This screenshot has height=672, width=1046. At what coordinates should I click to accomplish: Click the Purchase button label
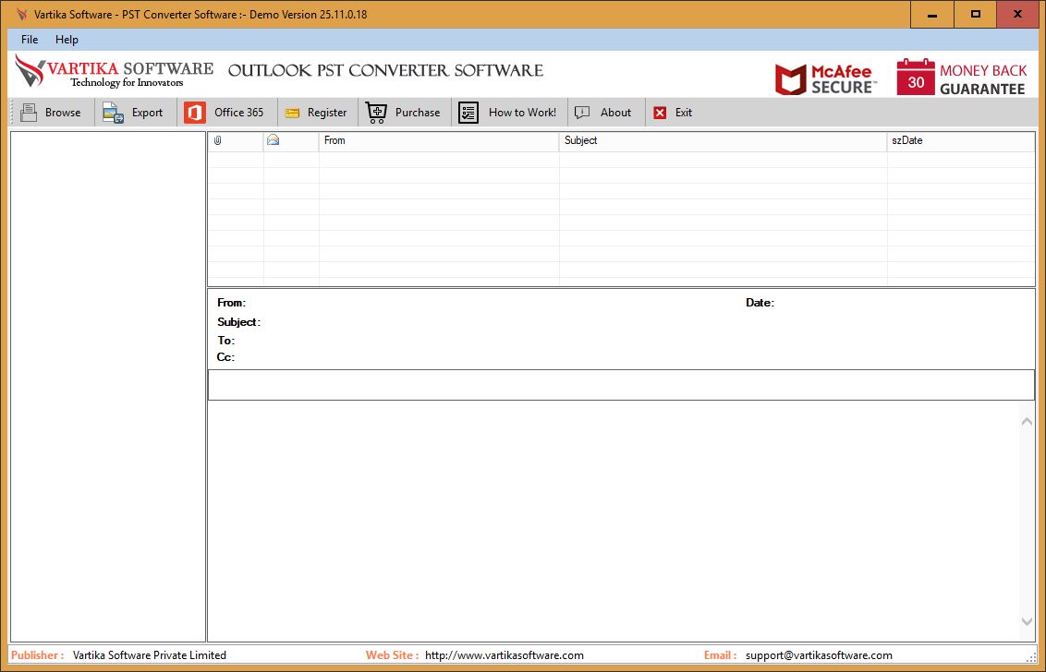pyautogui.click(x=418, y=113)
